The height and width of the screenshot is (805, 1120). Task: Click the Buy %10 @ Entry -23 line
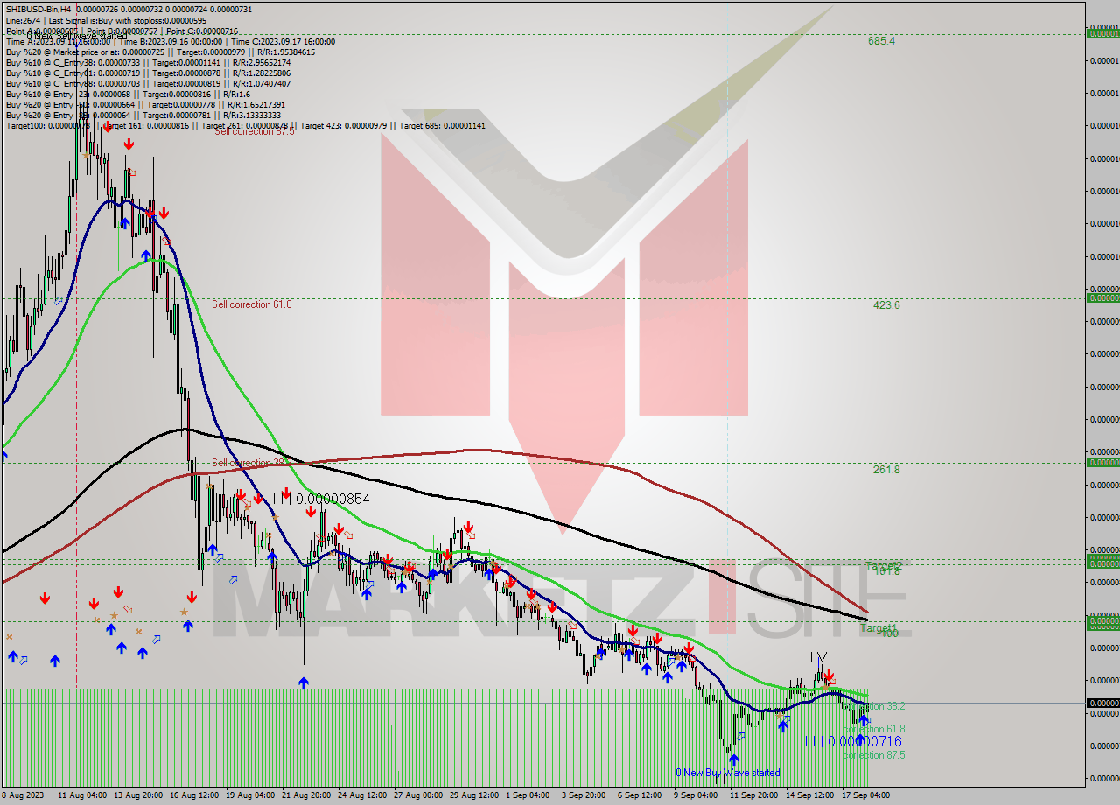point(128,94)
